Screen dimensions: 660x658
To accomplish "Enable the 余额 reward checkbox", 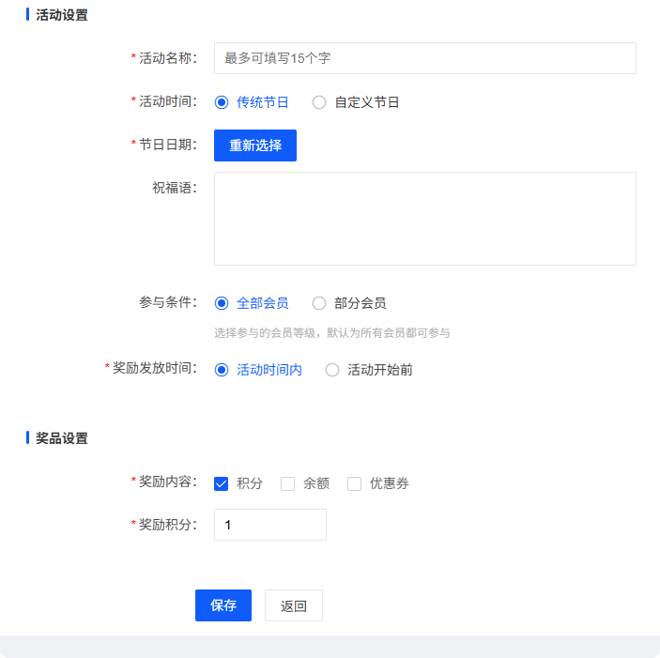I will [x=288, y=483].
